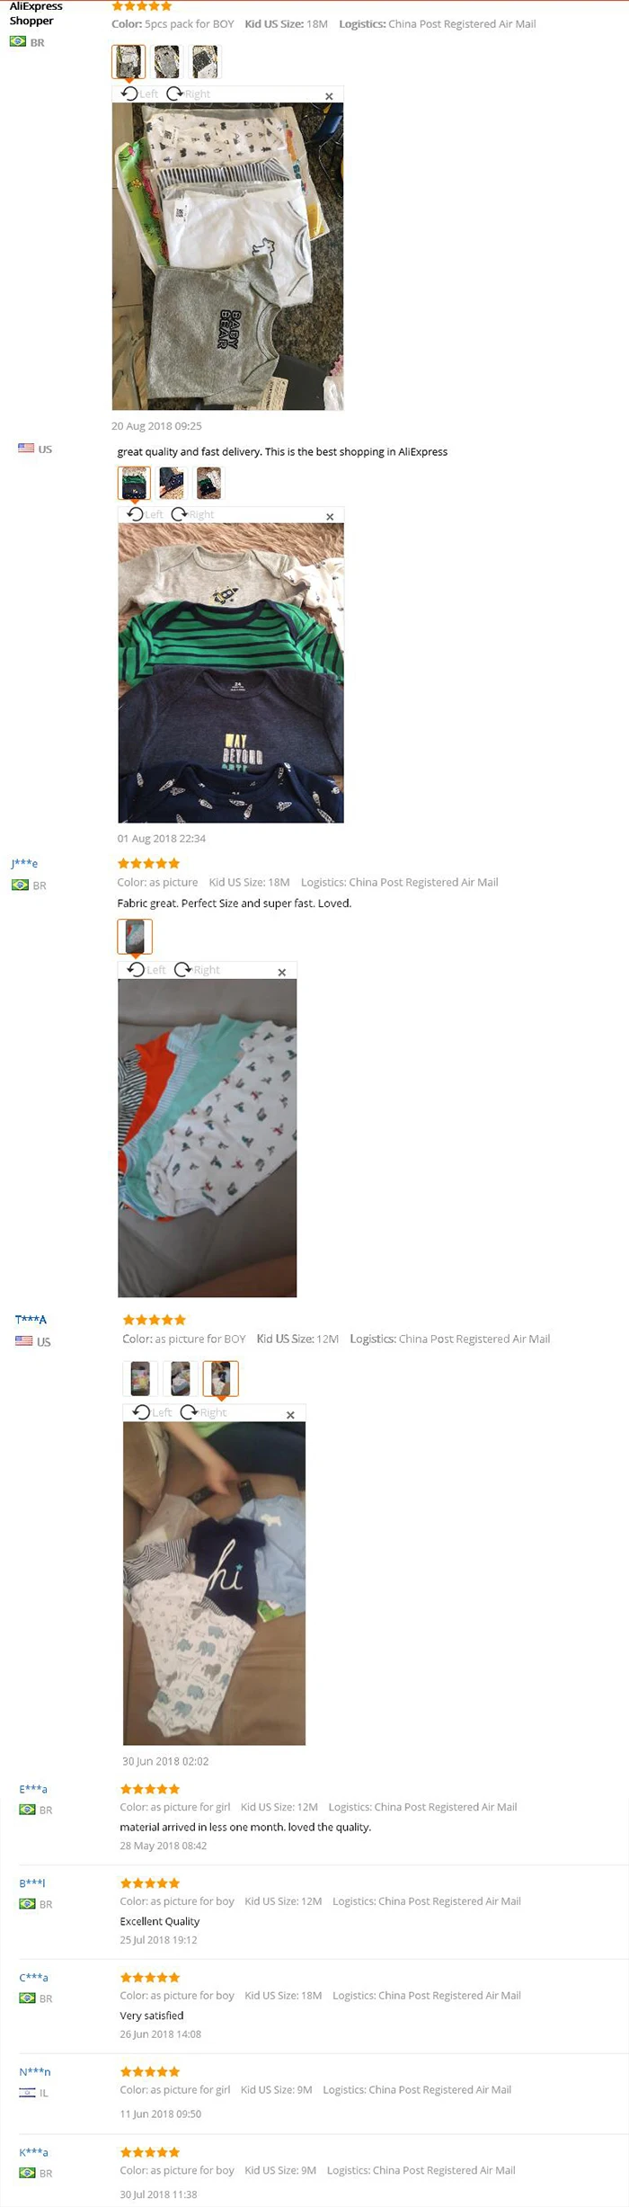The image size is (629, 2207).
Task: Rotate right the BABY BEAR review photo
Action: (x=188, y=93)
